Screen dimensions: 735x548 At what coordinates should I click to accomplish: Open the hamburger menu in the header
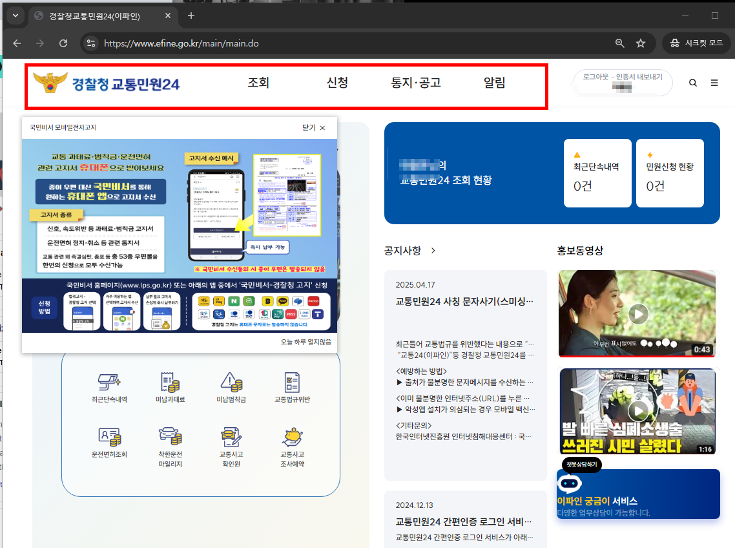click(x=714, y=83)
